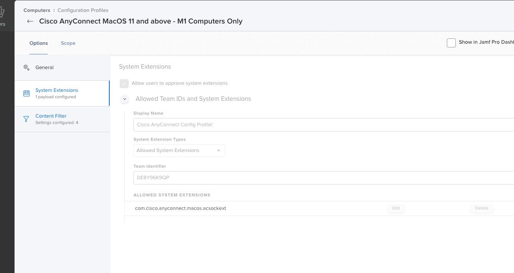Click the profile title Cisco AnyConnect MacOS 11
This screenshot has width=514, height=273.
click(x=141, y=21)
